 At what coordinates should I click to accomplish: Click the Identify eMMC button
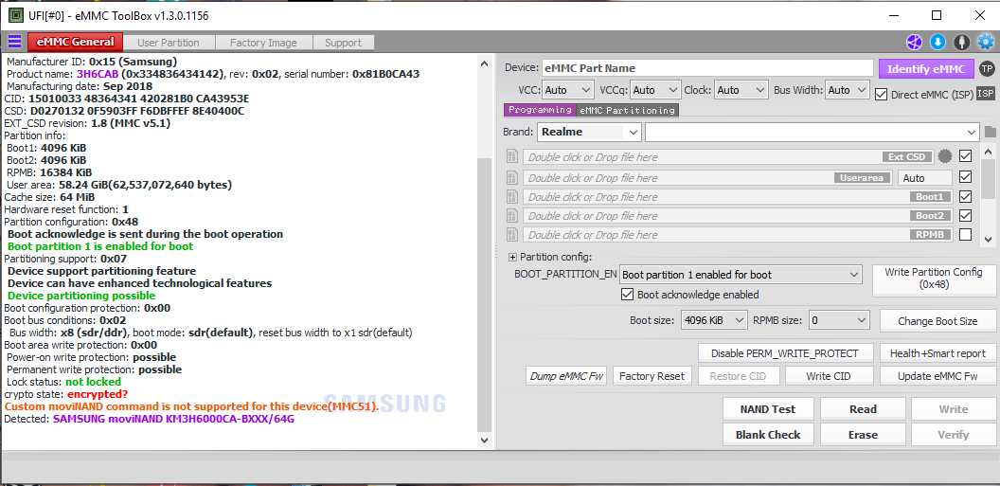(926, 69)
